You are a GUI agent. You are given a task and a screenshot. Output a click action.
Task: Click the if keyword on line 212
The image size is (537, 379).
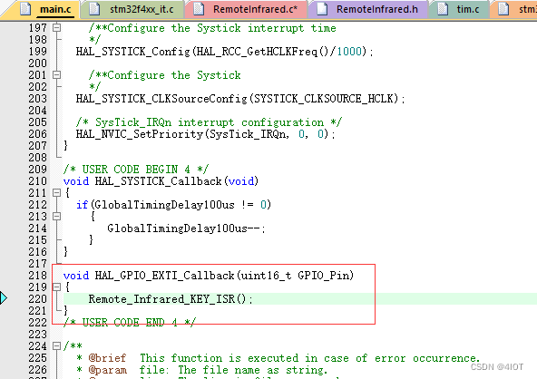pos(82,205)
